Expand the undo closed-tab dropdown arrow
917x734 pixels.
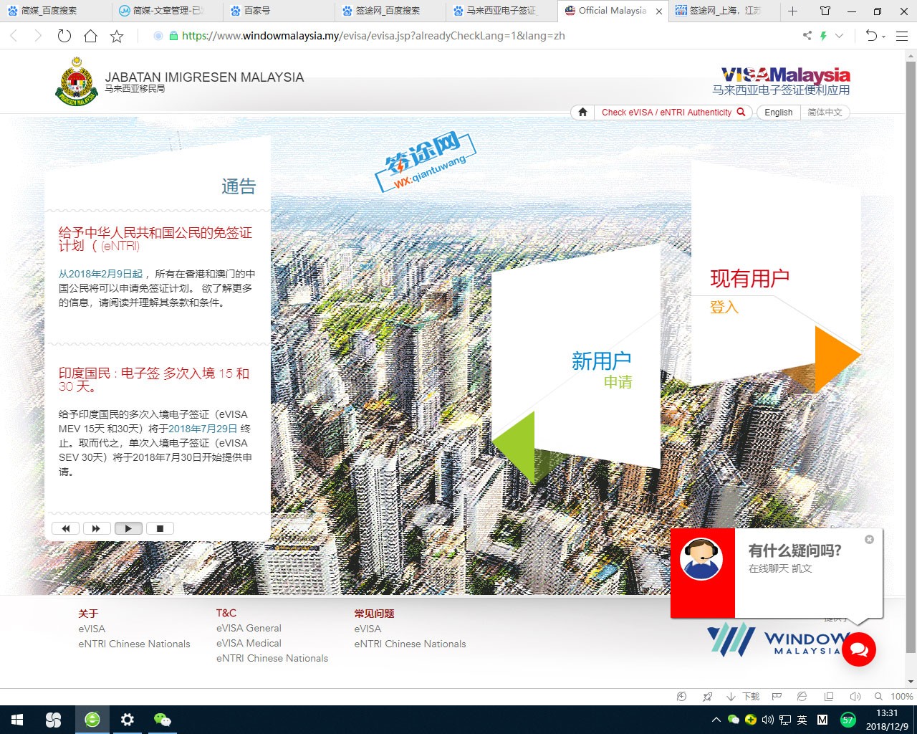883,36
